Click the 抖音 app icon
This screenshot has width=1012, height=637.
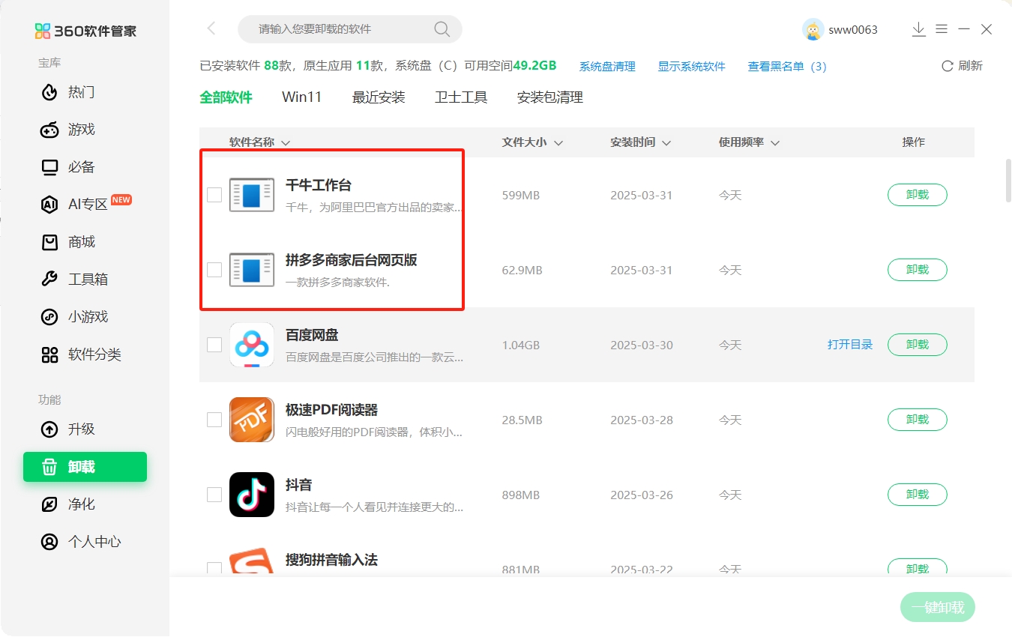click(252, 495)
